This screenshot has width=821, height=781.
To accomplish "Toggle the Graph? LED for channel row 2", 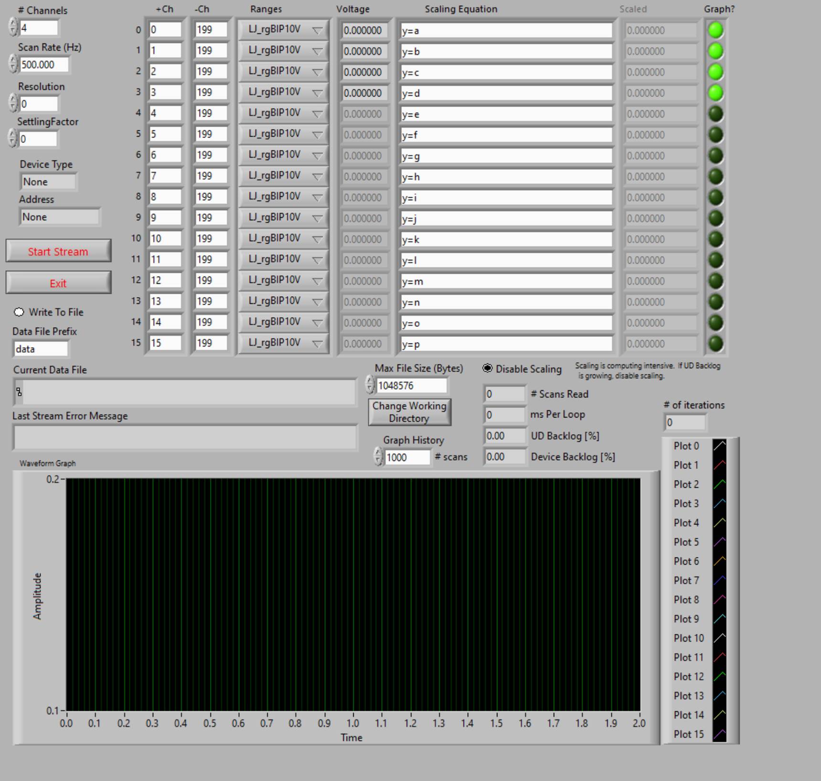I will point(715,72).
